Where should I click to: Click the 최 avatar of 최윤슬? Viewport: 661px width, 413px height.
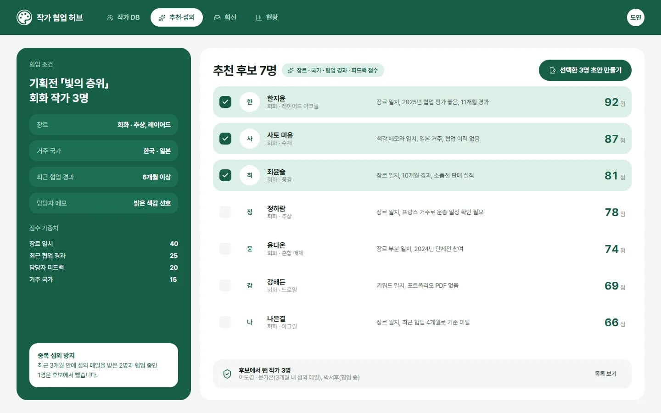click(250, 175)
